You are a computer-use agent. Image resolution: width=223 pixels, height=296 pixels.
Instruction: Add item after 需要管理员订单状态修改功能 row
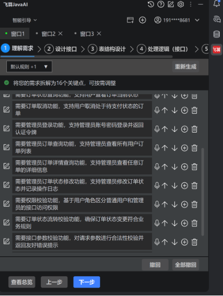pos(184,186)
